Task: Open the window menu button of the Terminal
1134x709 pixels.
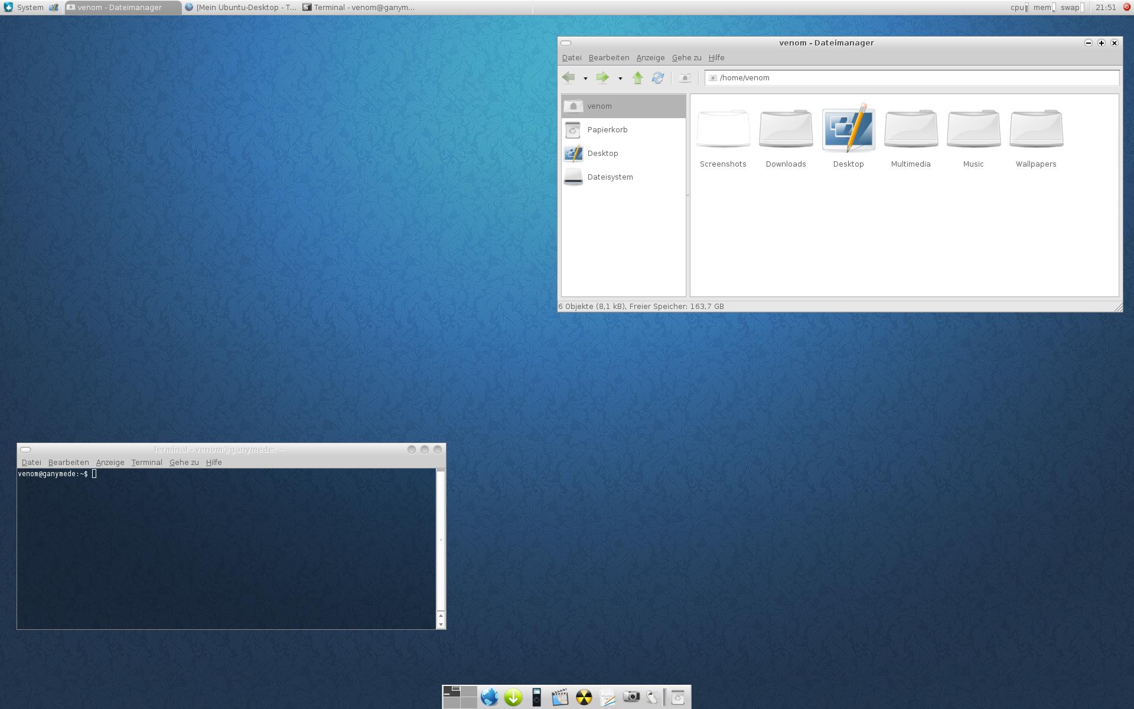Action: [x=25, y=450]
